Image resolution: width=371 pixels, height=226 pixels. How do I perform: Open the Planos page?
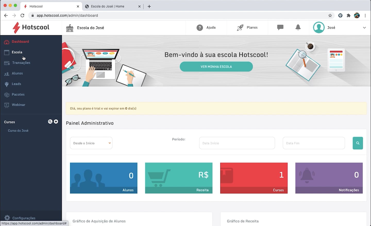pyautogui.click(x=252, y=27)
